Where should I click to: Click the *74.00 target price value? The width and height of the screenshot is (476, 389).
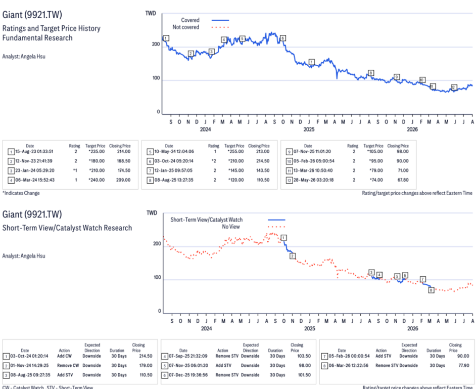(x=376, y=180)
